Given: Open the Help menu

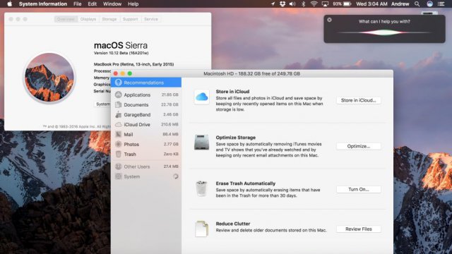Looking at the screenshot, I should [x=133, y=4].
